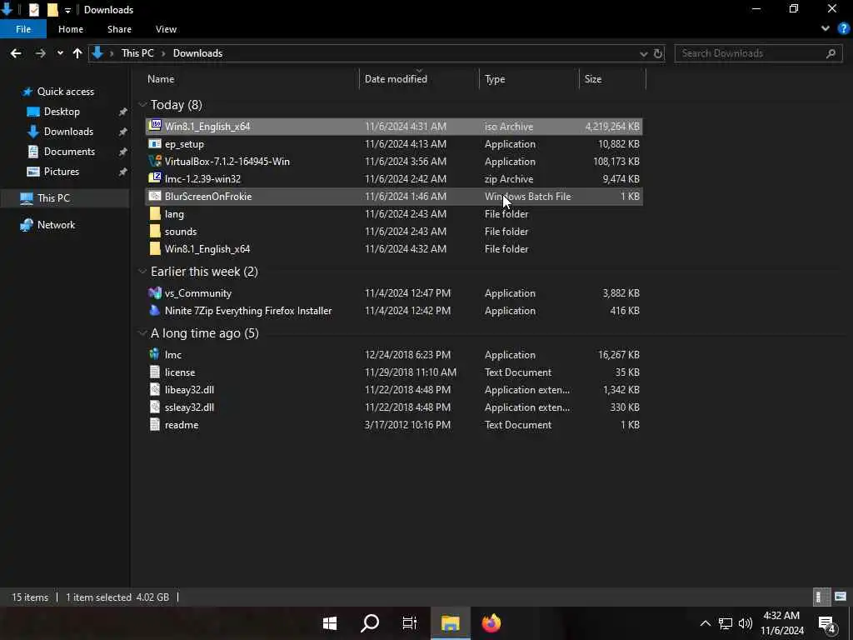853x640 pixels.
Task: Click the libeay32.dll file icon
Action: tap(155, 389)
